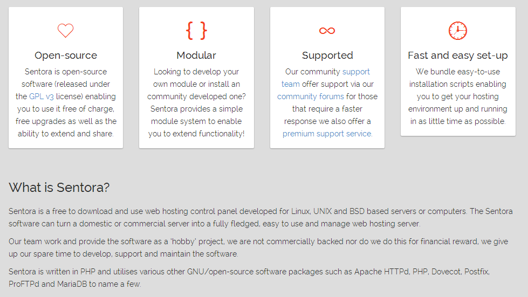Click the red clock icon
Viewport: 528px width, 297px height.
pyautogui.click(x=458, y=31)
